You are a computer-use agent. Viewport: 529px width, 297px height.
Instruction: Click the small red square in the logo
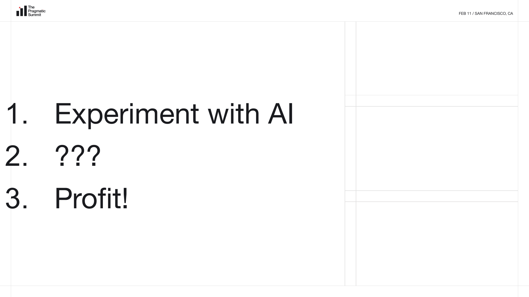(x=20, y=8)
